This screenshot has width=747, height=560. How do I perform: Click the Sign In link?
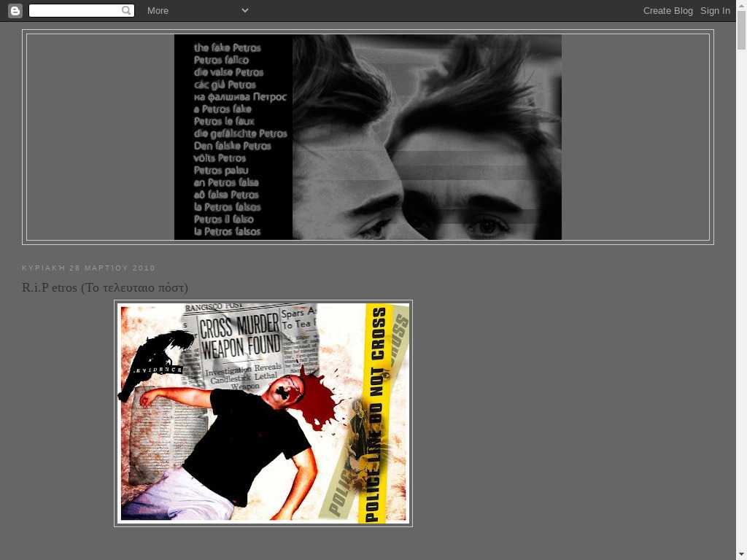[x=715, y=10]
